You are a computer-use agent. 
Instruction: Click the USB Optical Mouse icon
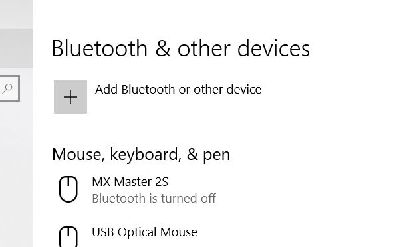click(x=68, y=236)
